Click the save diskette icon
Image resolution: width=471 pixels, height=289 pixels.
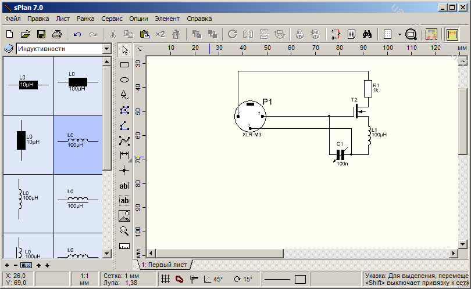click(41, 34)
